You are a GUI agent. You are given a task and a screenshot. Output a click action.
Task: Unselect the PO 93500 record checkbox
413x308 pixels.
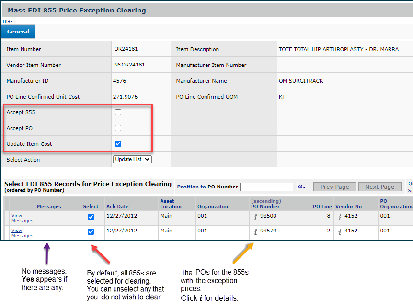click(91, 217)
